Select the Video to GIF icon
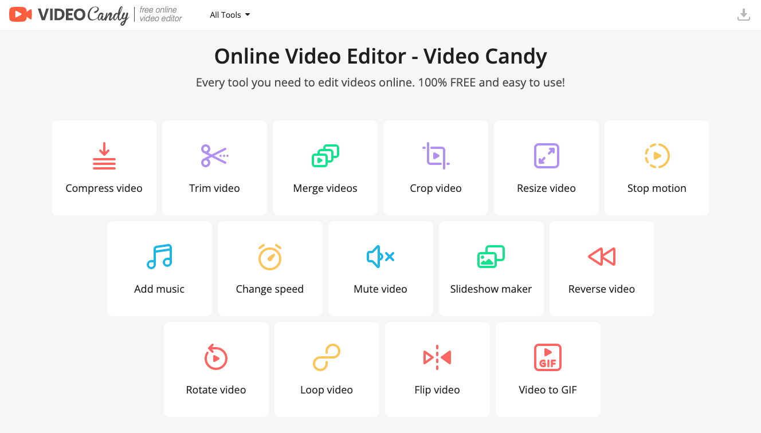 click(x=548, y=357)
